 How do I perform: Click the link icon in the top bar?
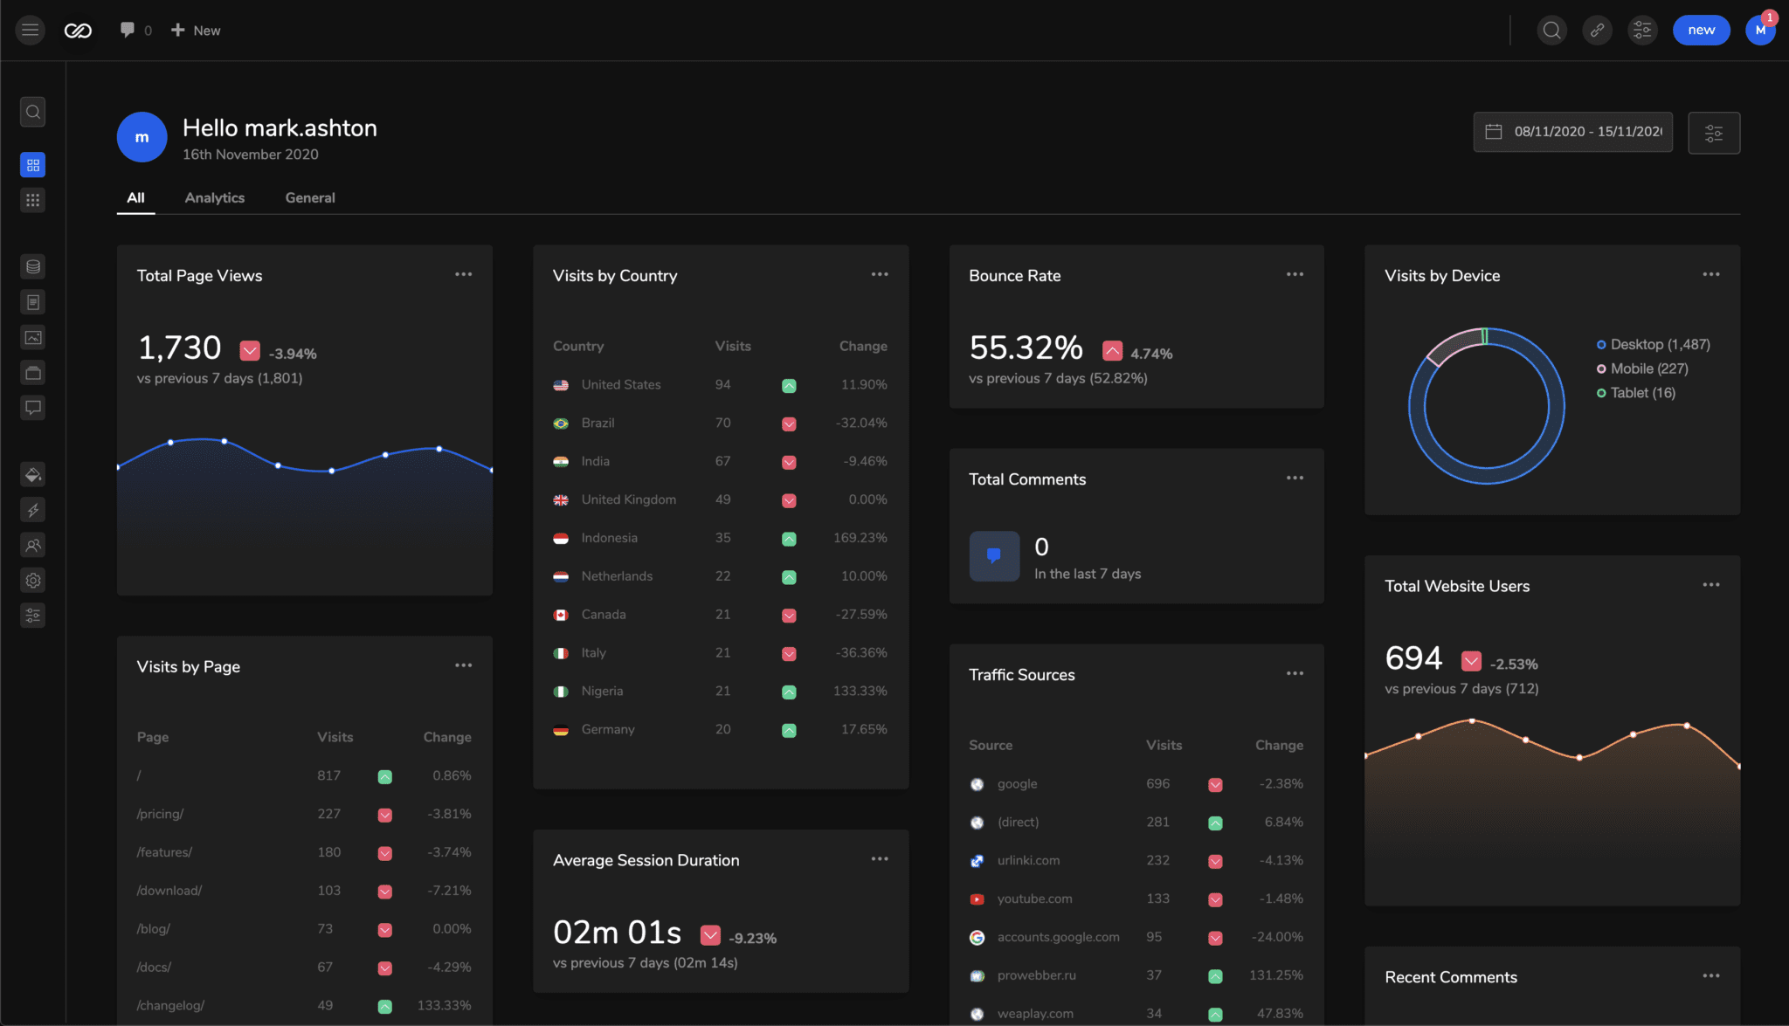pyautogui.click(x=1597, y=29)
